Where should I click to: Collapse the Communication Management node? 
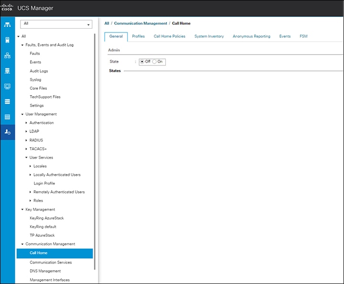click(22, 244)
